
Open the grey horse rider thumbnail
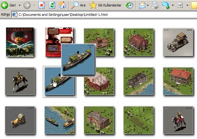tap(178, 120)
